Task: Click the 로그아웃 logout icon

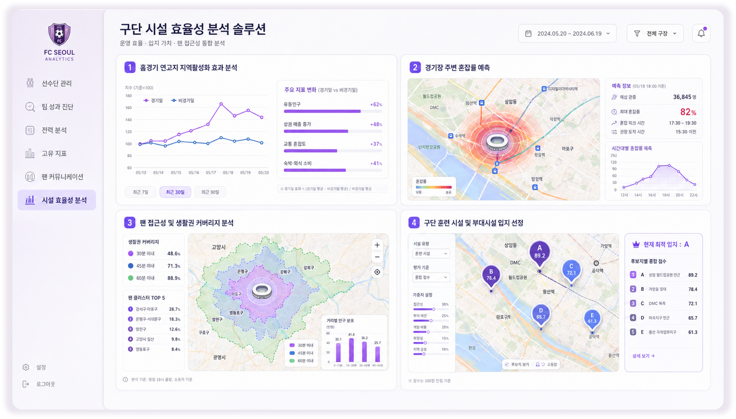Action: coord(26,384)
